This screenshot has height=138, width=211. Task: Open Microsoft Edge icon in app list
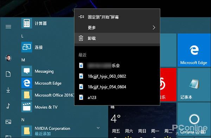coord(27,83)
